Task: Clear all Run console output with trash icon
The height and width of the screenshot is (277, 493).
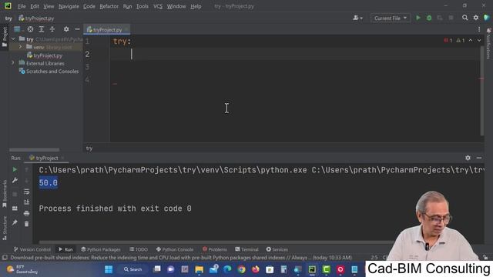Action: coord(27,224)
